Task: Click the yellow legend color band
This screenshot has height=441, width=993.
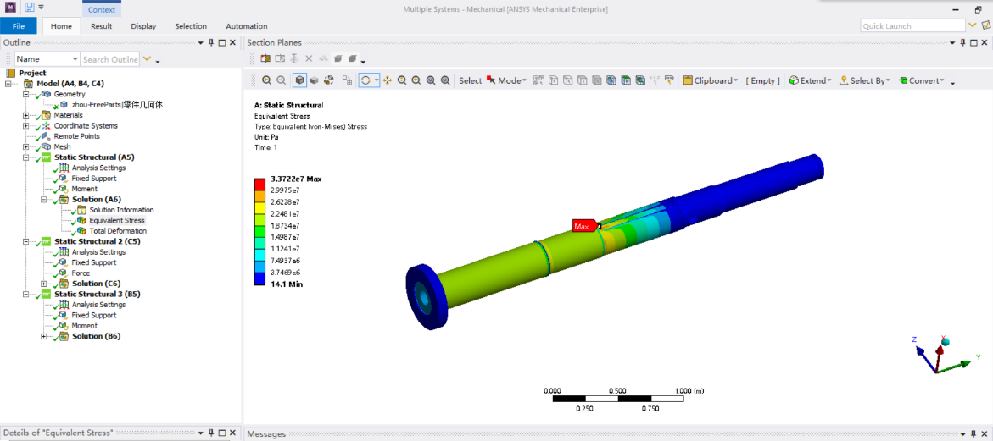Action: tap(259, 208)
